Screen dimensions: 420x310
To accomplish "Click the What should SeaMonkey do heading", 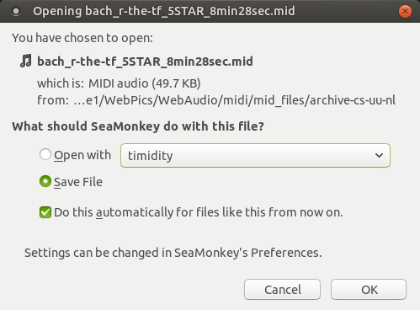I will pos(138,126).
